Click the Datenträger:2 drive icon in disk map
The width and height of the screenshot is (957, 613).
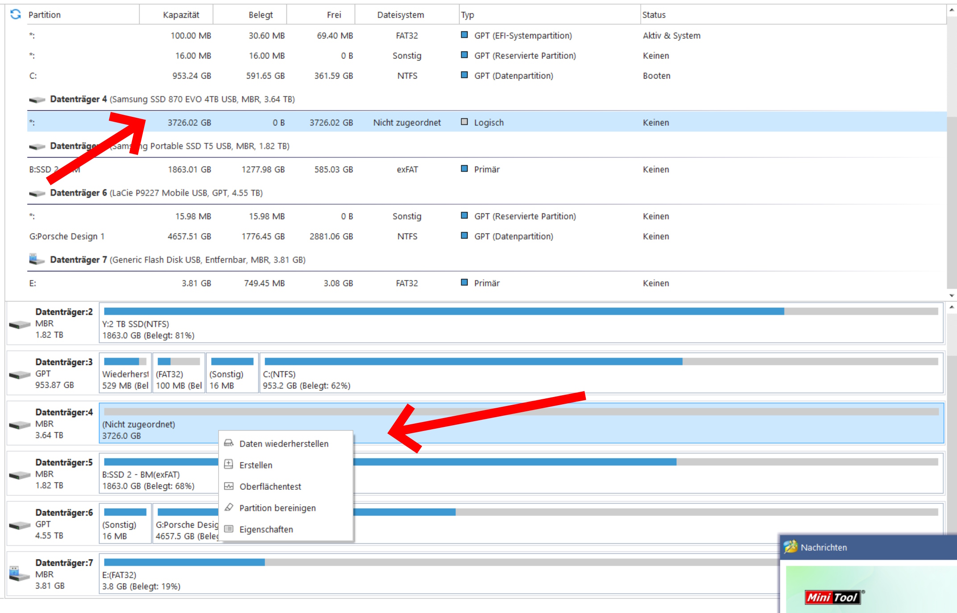click(x=20, y=324)
